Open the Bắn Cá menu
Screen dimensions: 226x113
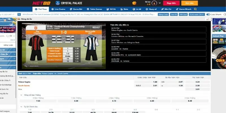[166, 9]
